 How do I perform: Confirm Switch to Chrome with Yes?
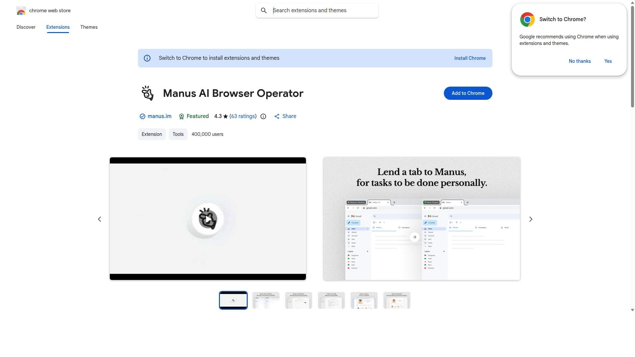[x=608, y=61]
